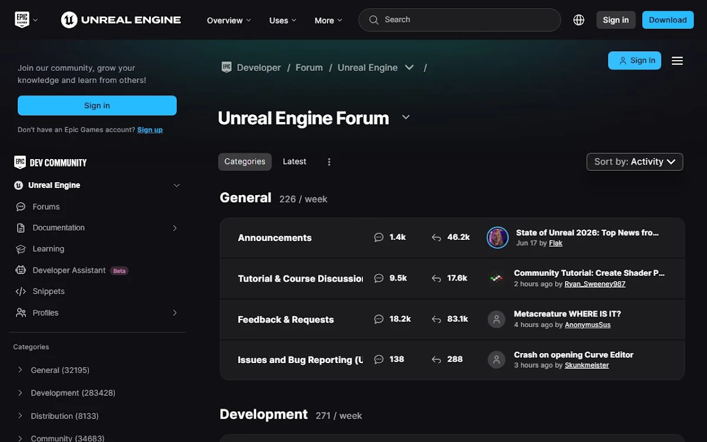This screenshot has height=442, width=707.
Task: Open the Forum breadcrumb link
Action: 309,68
